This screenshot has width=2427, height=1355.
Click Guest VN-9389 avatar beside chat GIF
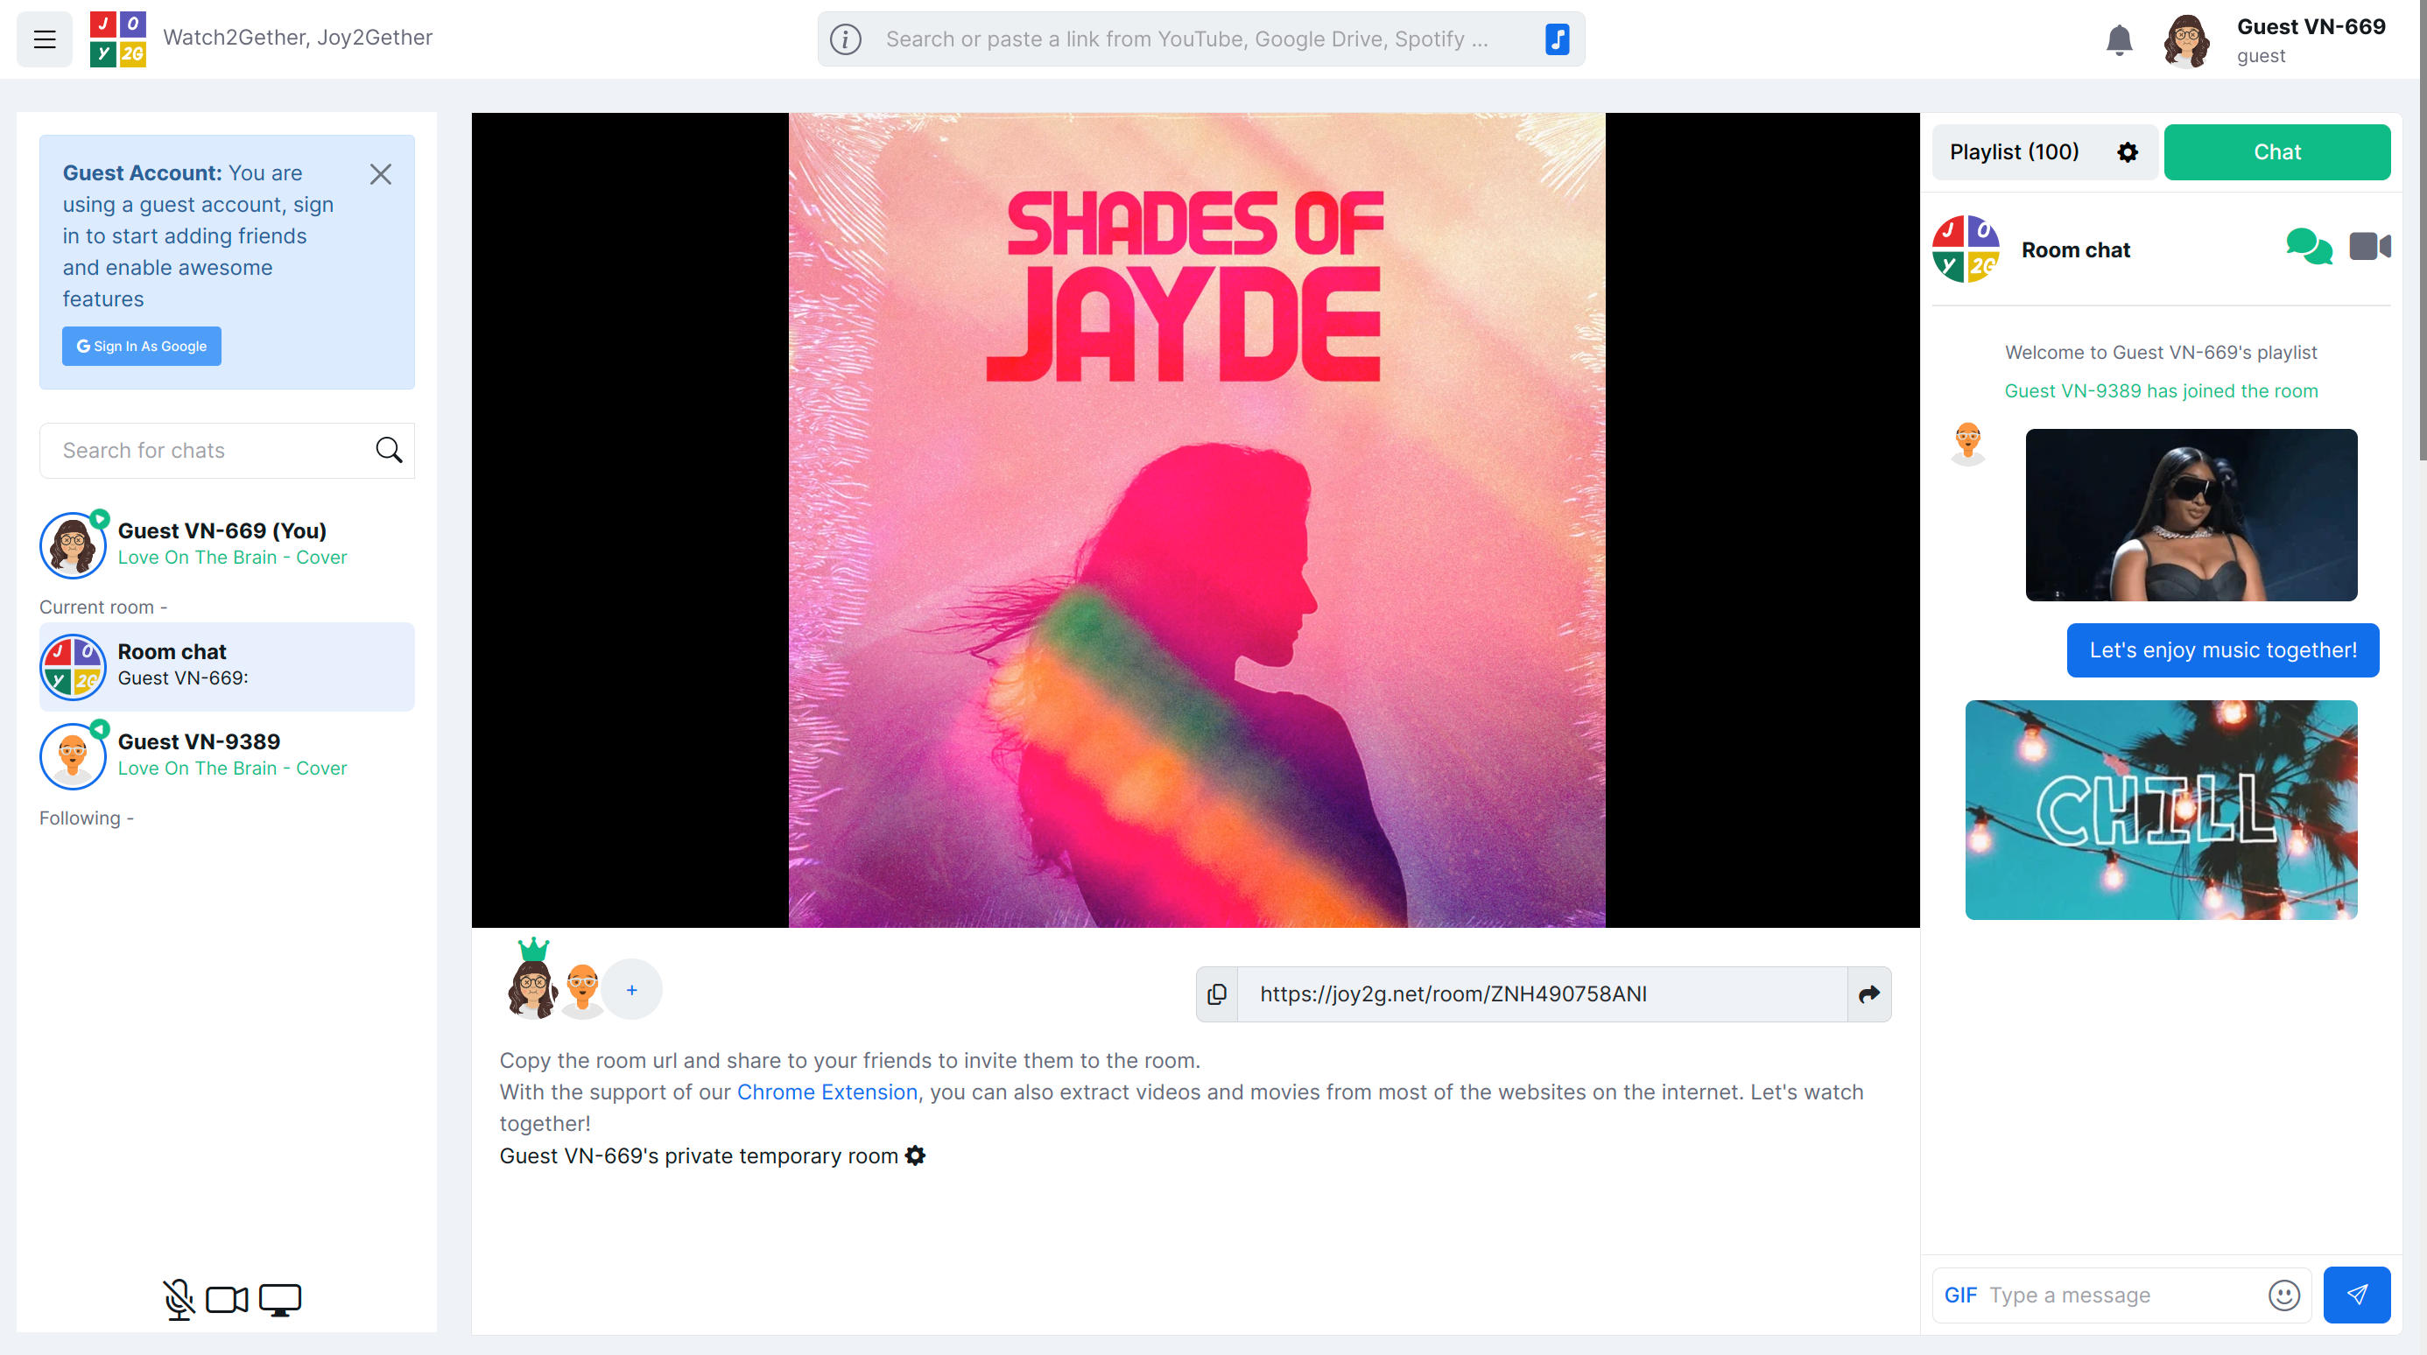1967,445
